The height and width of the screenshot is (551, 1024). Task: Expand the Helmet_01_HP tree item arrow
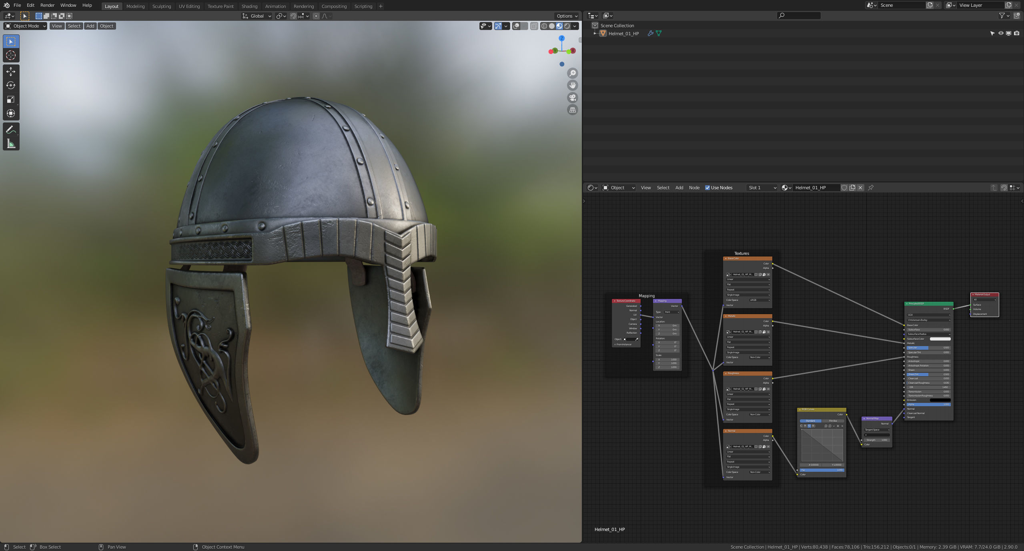[595, 34]
